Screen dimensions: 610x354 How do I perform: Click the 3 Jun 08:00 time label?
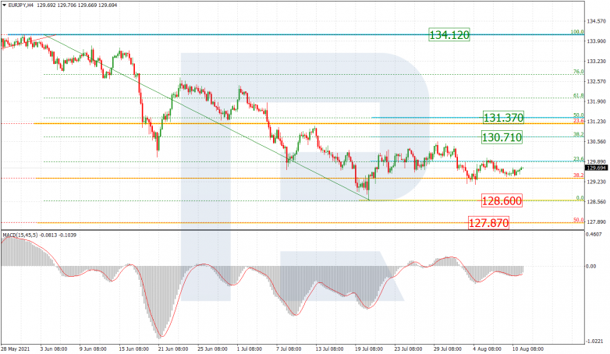coord(54,349)
